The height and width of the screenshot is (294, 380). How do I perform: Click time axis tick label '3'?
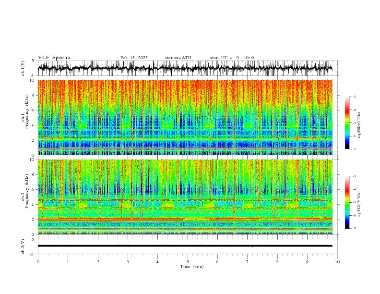tap(128, 262)
